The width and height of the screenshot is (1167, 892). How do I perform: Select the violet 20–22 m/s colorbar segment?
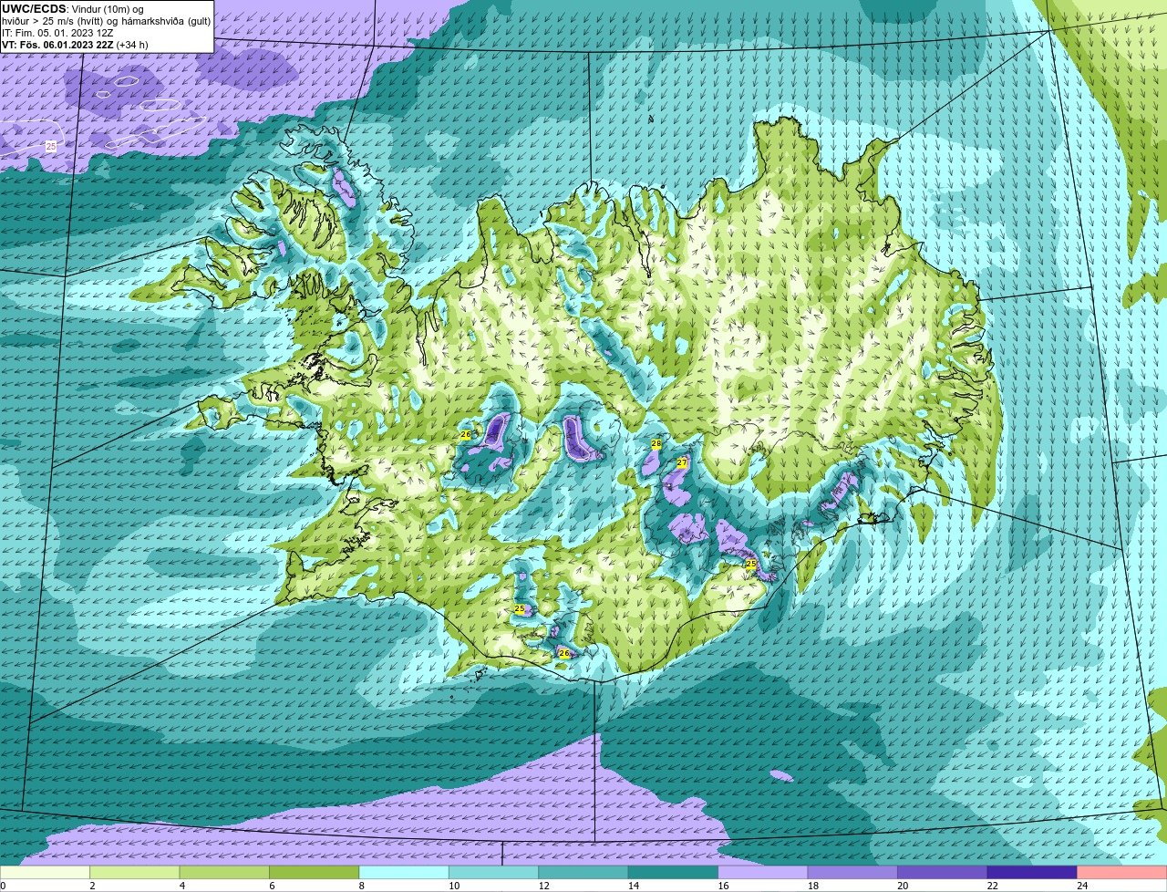coord(943,872)
